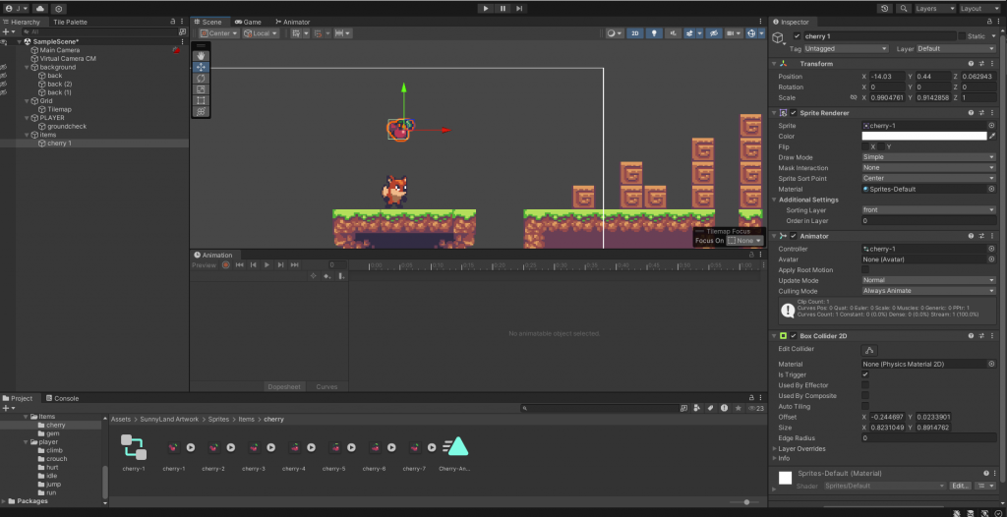Click the Preview button in Animation
The width and height of the screenshot is (1007, 517).
205,264
